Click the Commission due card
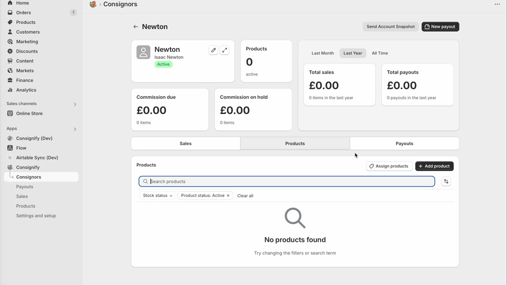Viewport: 507px width, 285px height. [170, 110]
